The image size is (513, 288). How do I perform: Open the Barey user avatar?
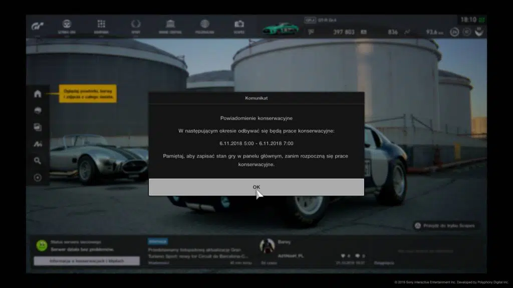coord(267,246)
